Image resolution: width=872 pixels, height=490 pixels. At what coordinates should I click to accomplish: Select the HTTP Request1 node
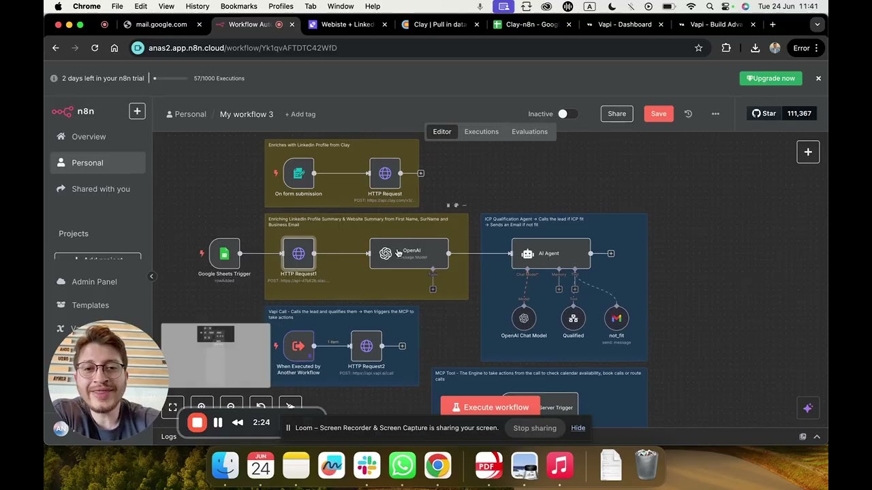coord(298,254)
